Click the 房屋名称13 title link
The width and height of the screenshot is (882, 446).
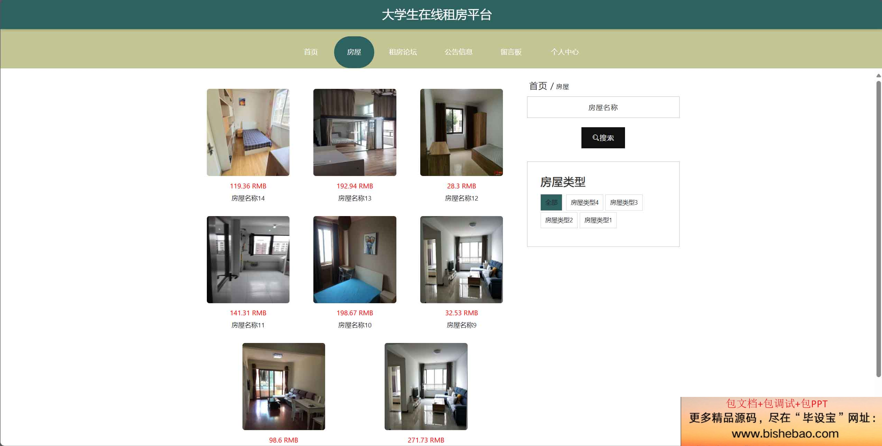click(x=355, y=198)
